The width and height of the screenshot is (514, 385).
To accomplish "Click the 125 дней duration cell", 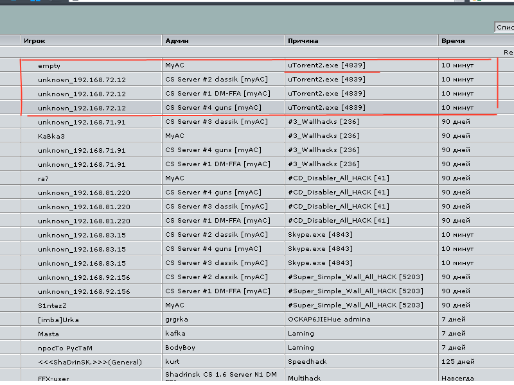I will point(458,362).
